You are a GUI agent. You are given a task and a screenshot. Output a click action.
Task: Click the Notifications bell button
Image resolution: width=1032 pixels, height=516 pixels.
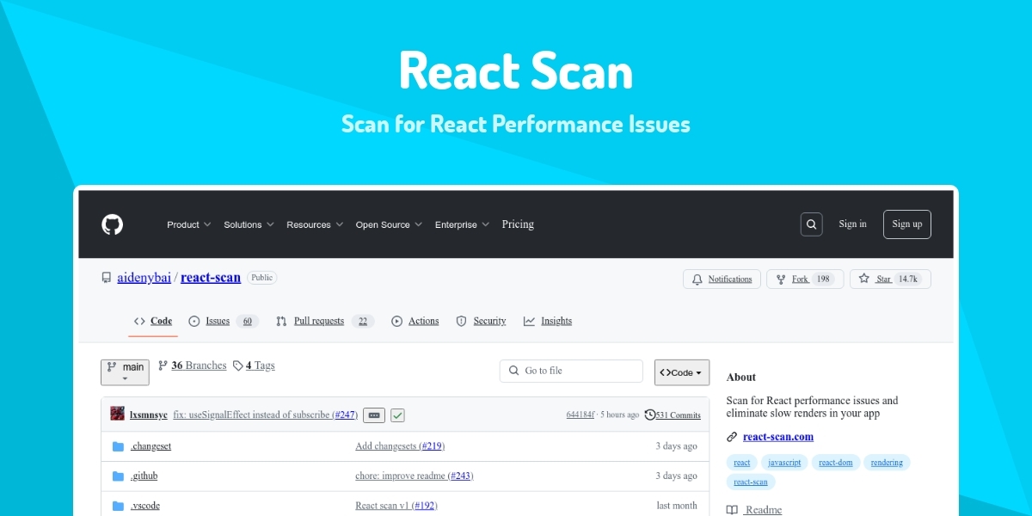click(x=722, y=279)
